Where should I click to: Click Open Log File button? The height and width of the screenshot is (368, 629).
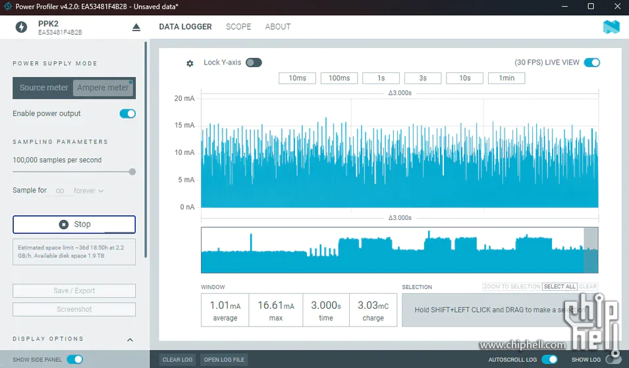224,359
